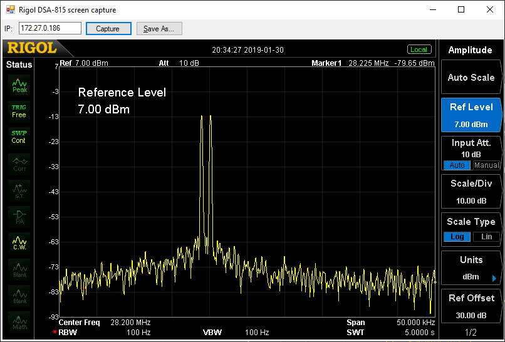
Task: Click the PA preamplifier status icon
Action: click(x=19, y=217)
